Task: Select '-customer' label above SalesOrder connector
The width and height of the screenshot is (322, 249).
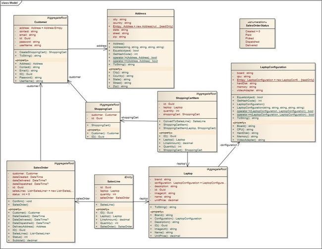Action: tap(32, 86)
